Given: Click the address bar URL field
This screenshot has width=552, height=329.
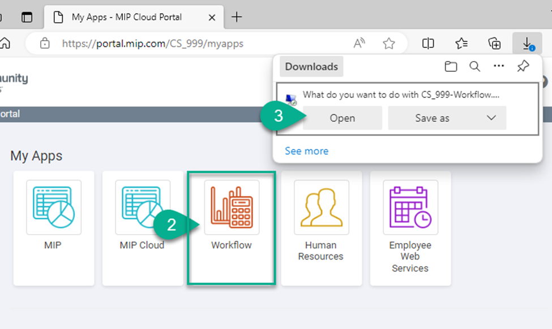Looking at the screenshot, I should 198,44.
